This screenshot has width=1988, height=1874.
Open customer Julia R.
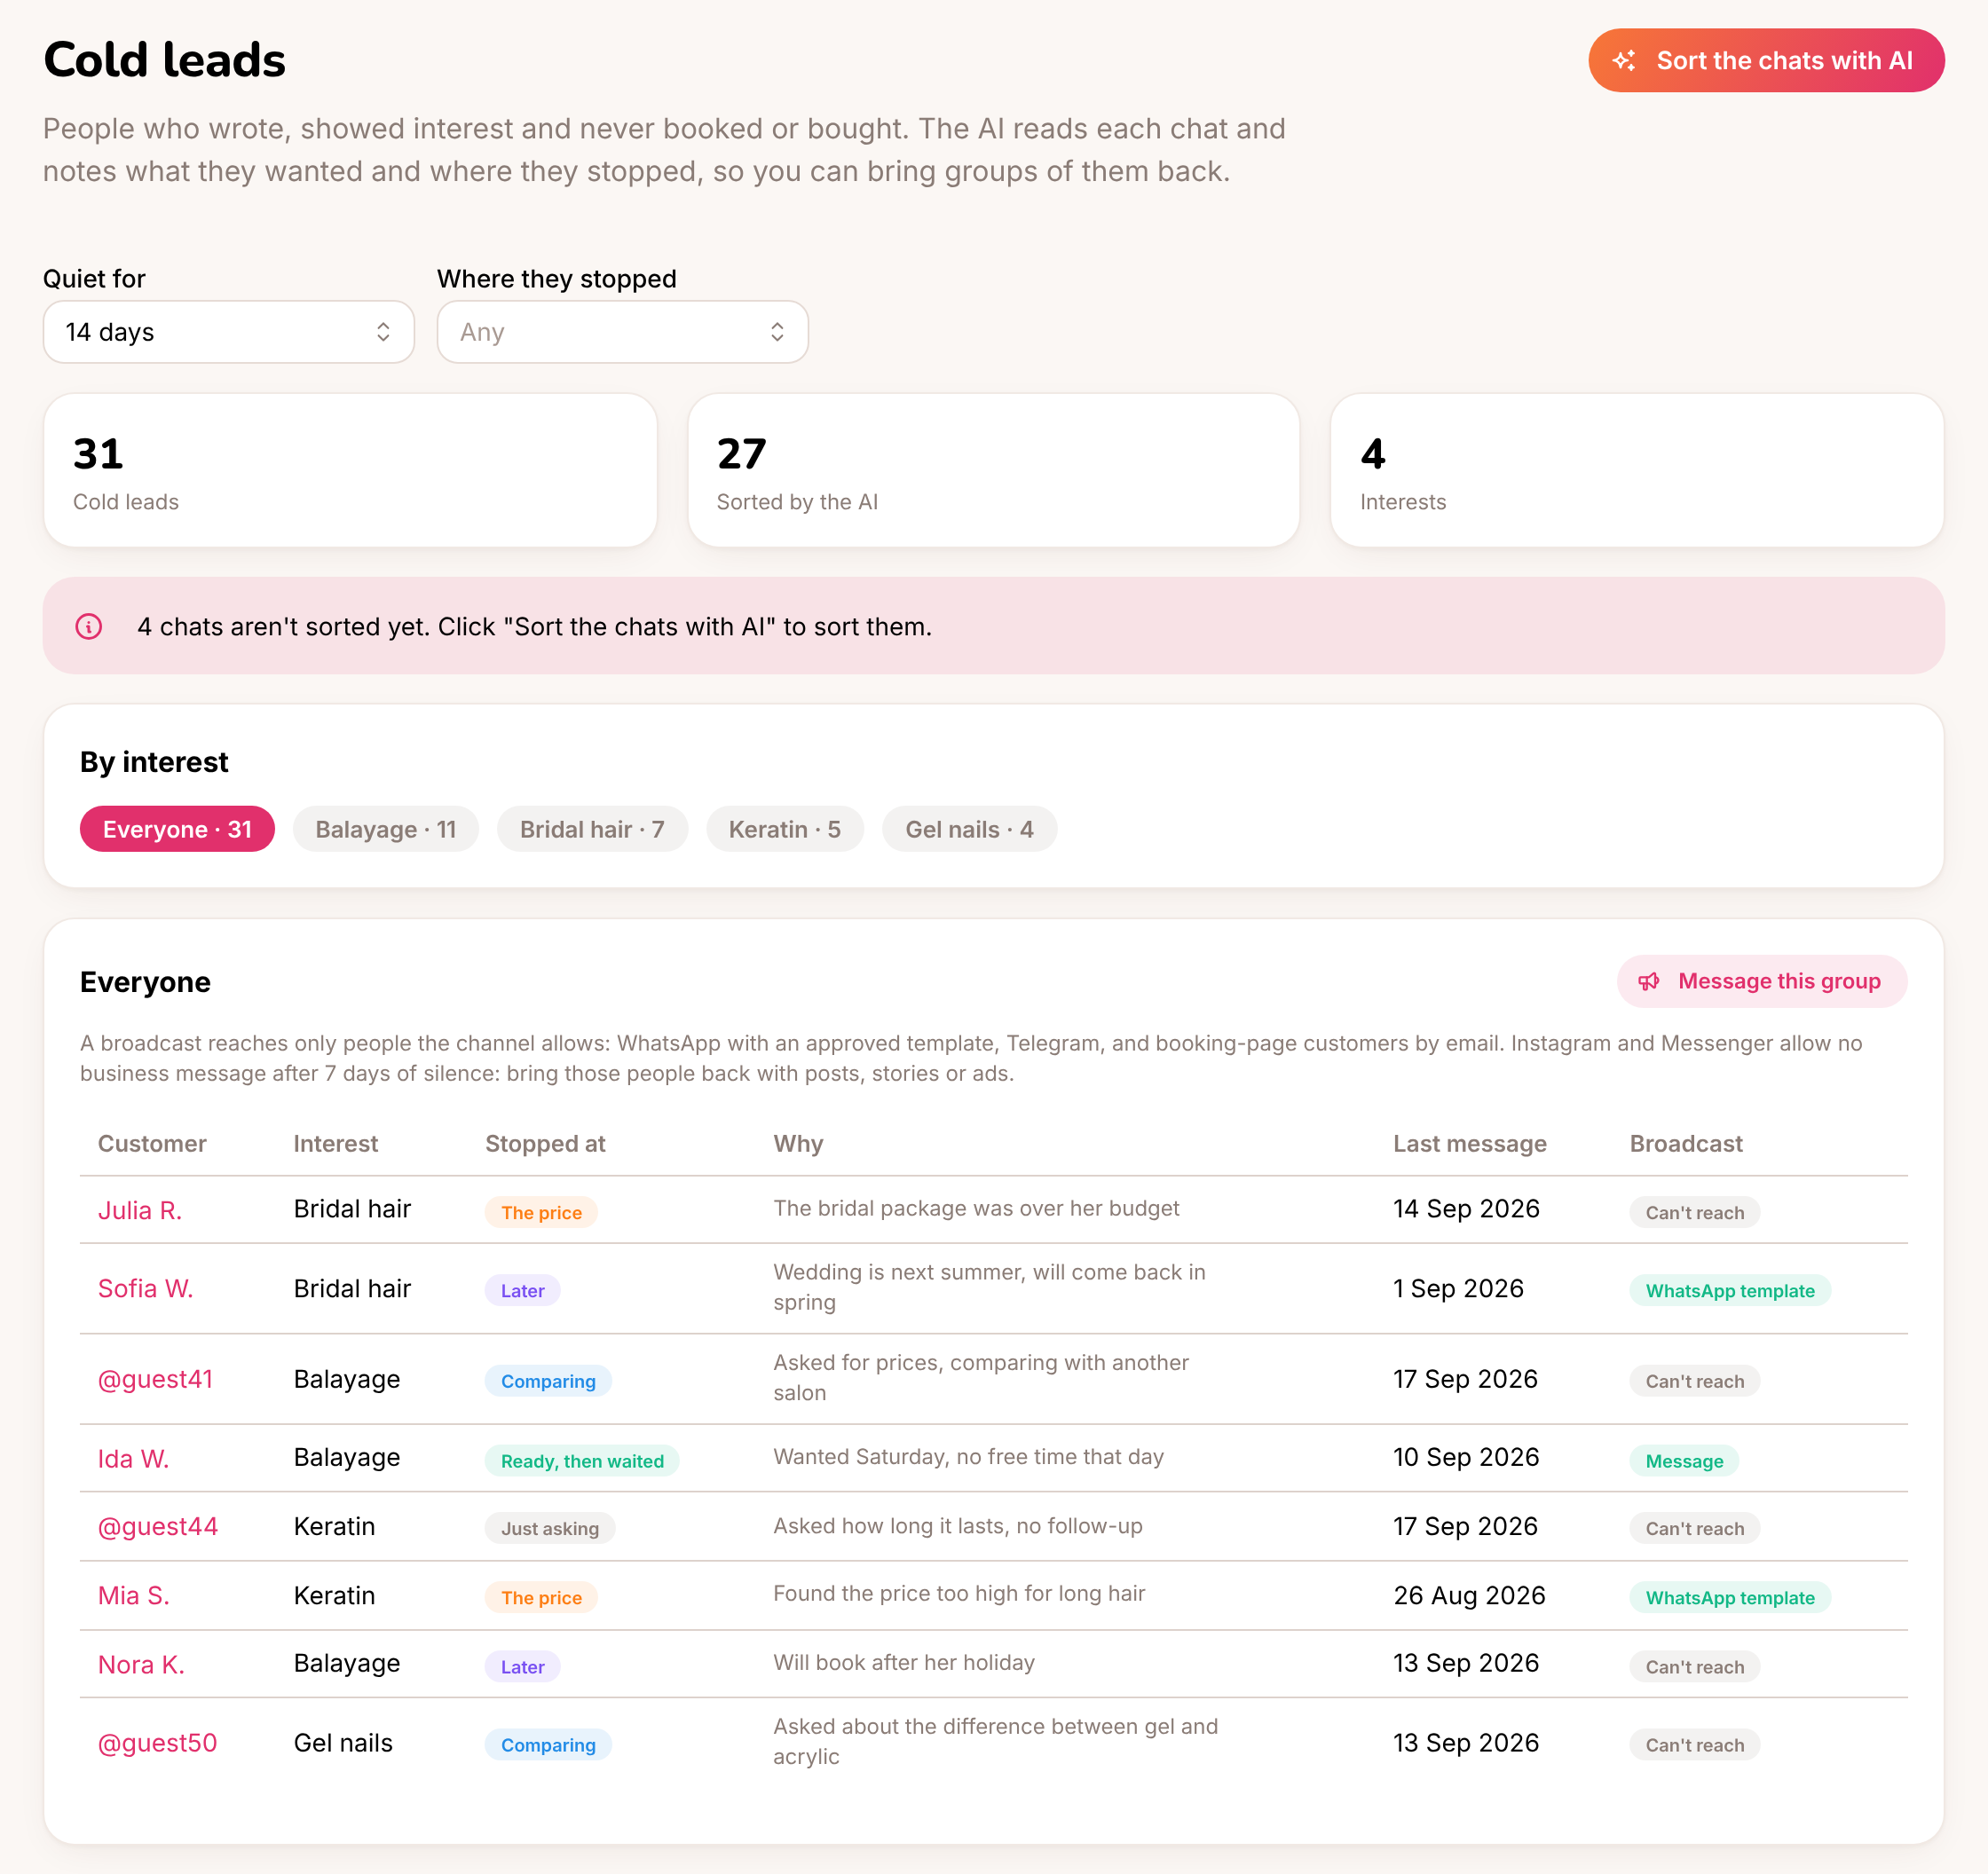click(140, 1210)
